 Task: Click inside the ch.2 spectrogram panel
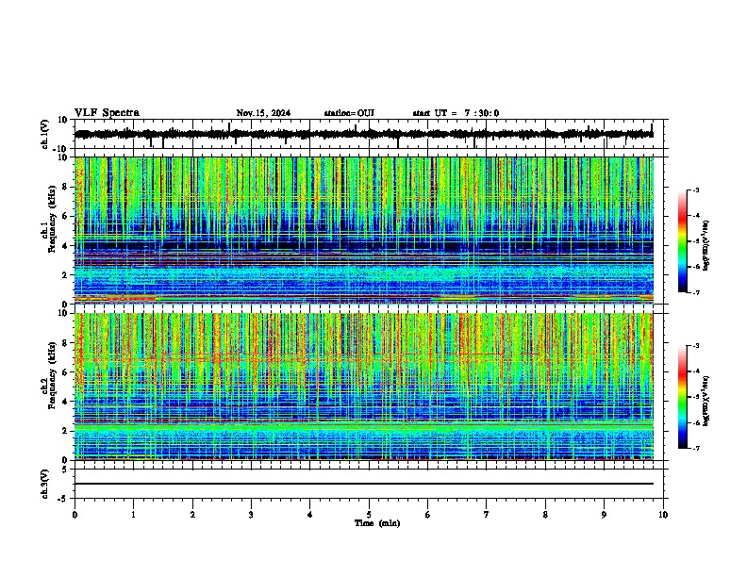(363, 387)
